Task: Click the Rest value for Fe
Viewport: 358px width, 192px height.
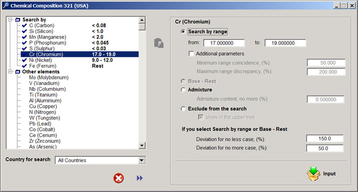Action: point(98,66)
